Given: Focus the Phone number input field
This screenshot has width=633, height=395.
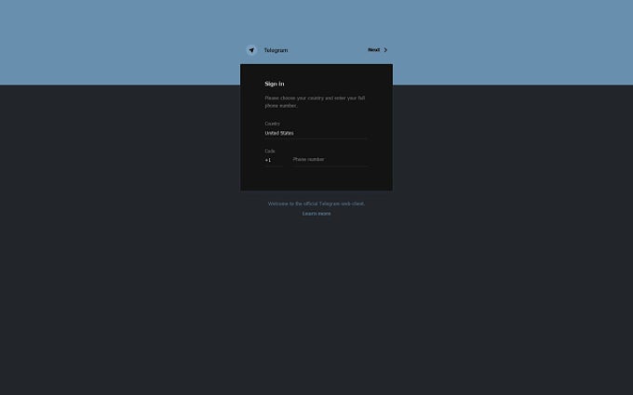Looking at the screenshot, I should (330, 160).
